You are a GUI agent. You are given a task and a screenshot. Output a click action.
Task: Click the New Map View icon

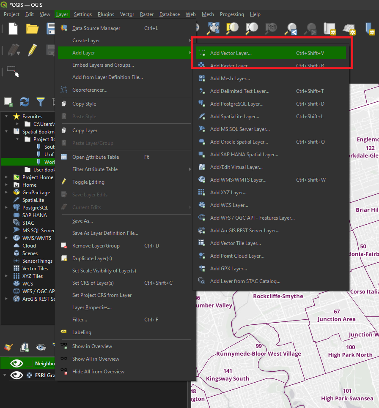click(x=330, y=29)
